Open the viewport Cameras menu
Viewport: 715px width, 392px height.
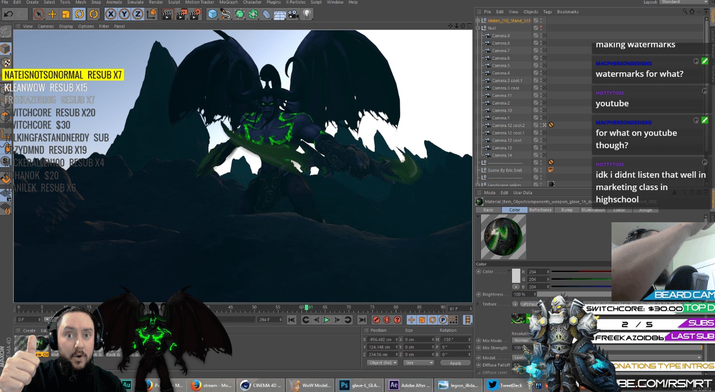[46, 26]
